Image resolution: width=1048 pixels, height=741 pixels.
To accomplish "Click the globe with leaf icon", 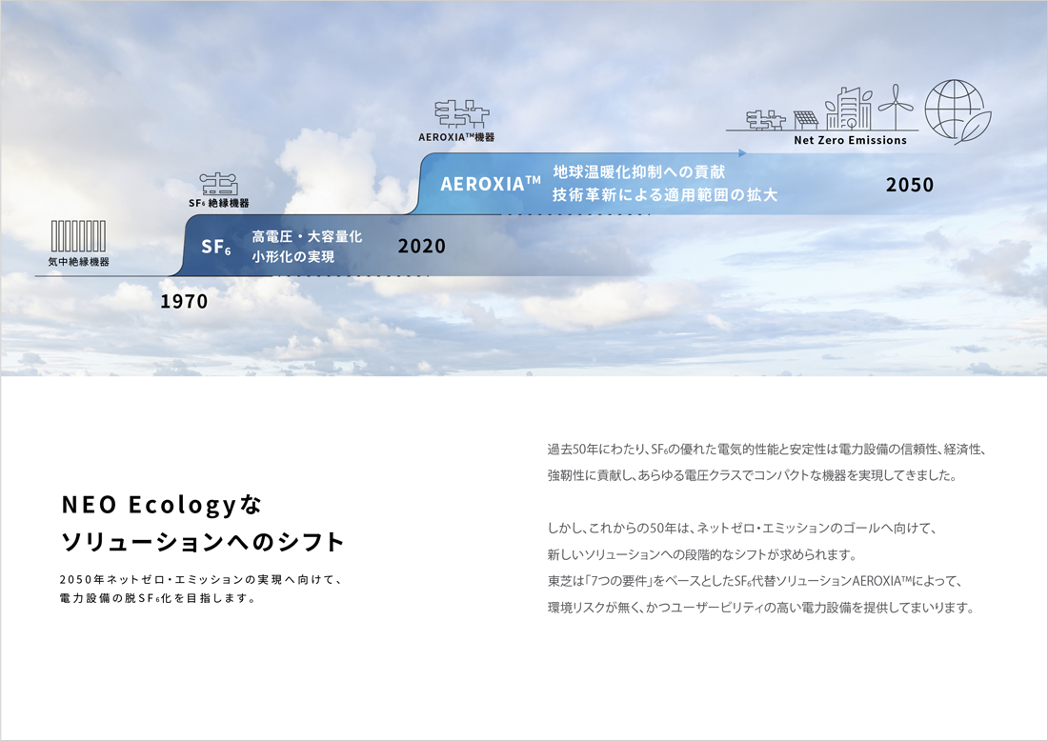I will click(x=957, y=111).
